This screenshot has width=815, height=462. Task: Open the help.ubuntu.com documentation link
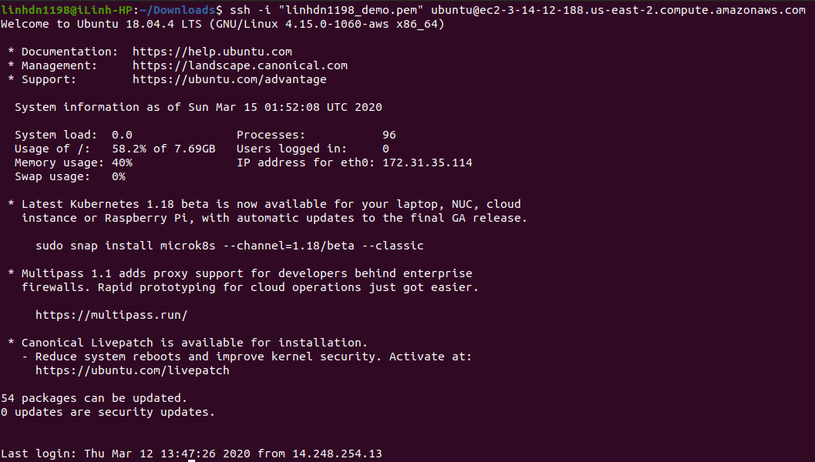click(x=212, y=52)
